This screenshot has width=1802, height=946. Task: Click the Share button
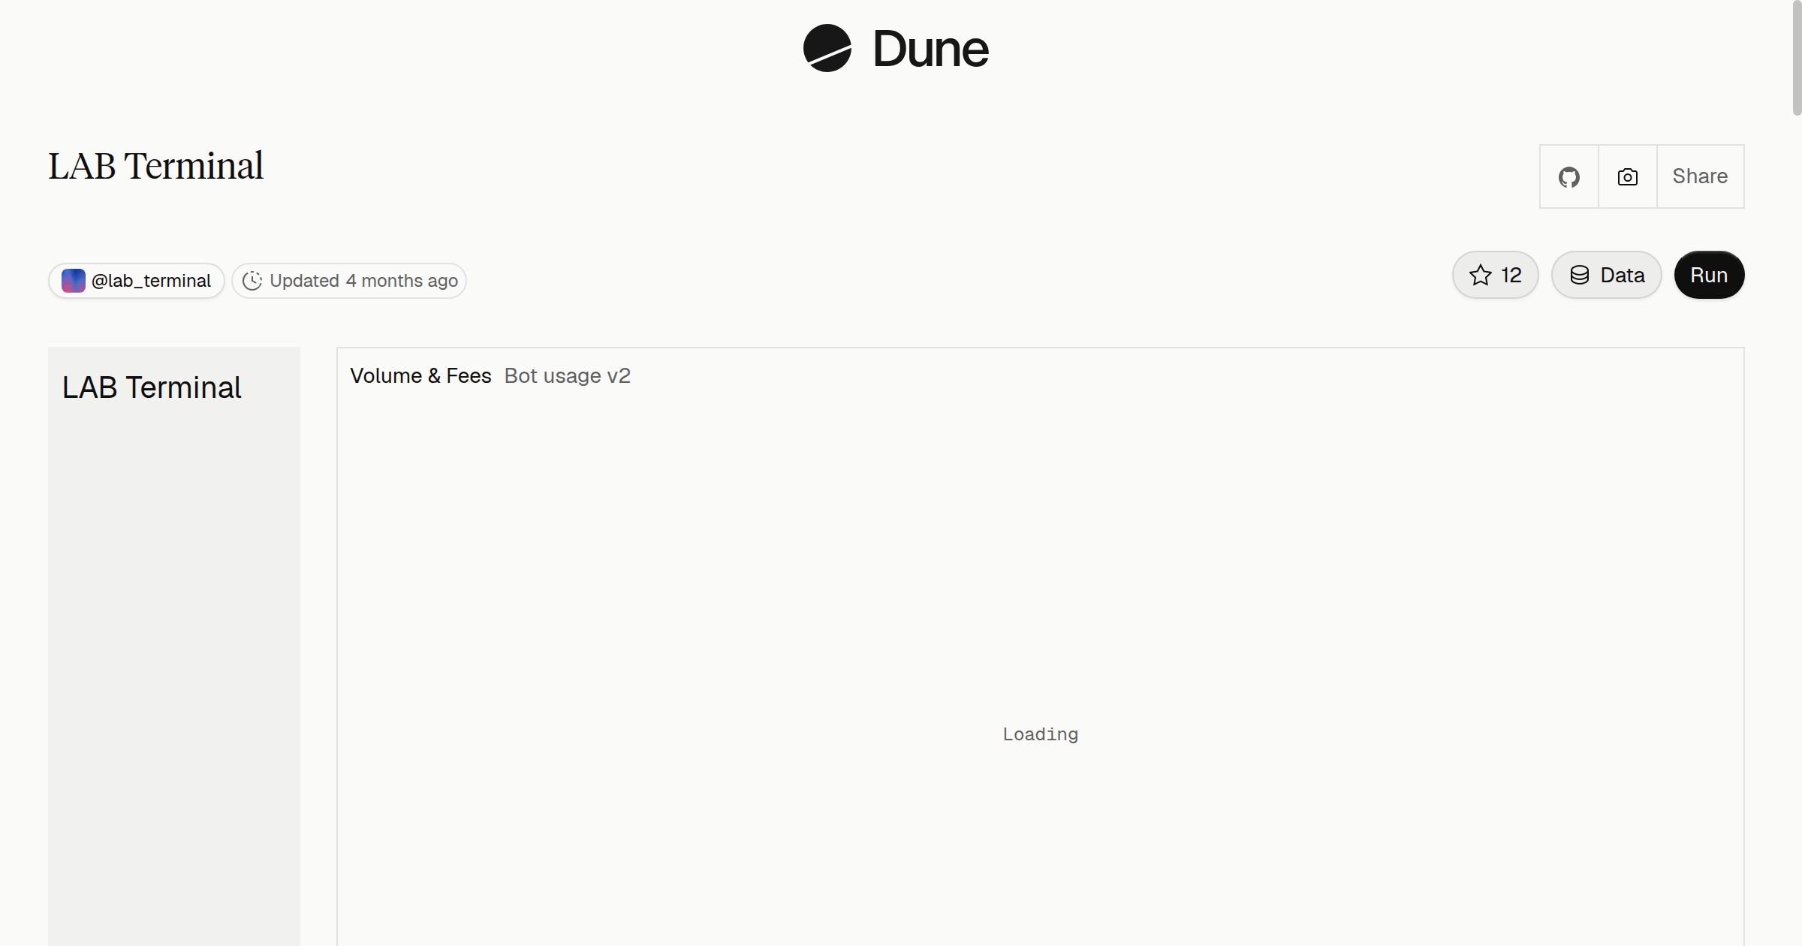1701,176
